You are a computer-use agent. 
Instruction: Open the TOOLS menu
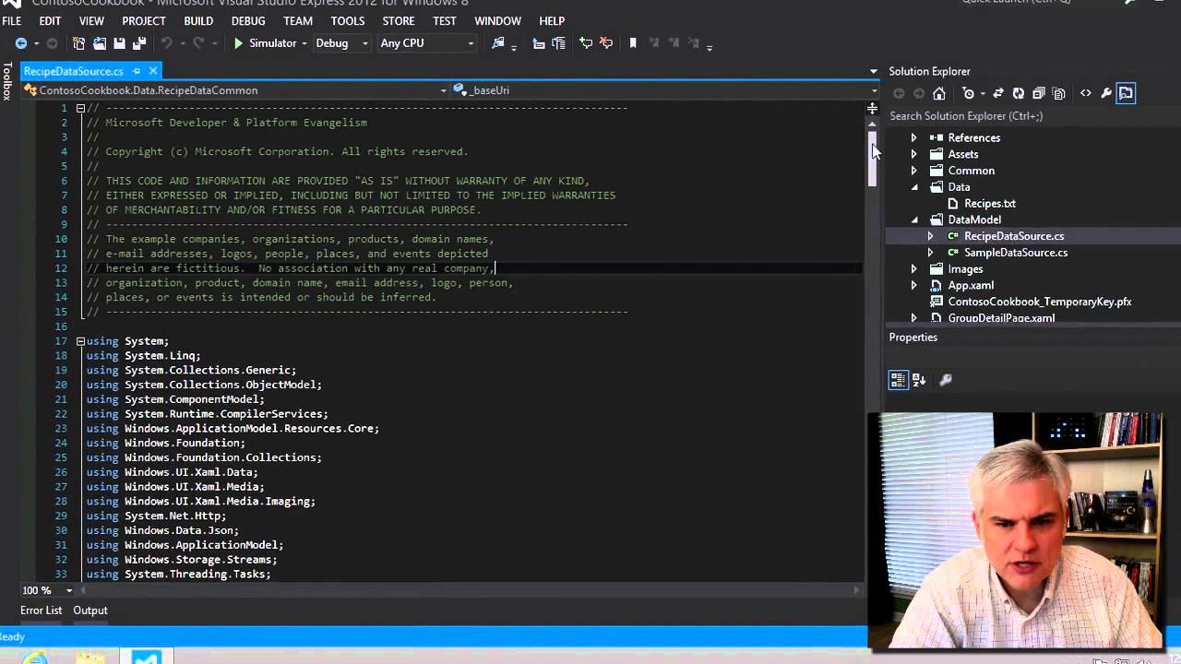pyautogui.click(x=348, y=20)
